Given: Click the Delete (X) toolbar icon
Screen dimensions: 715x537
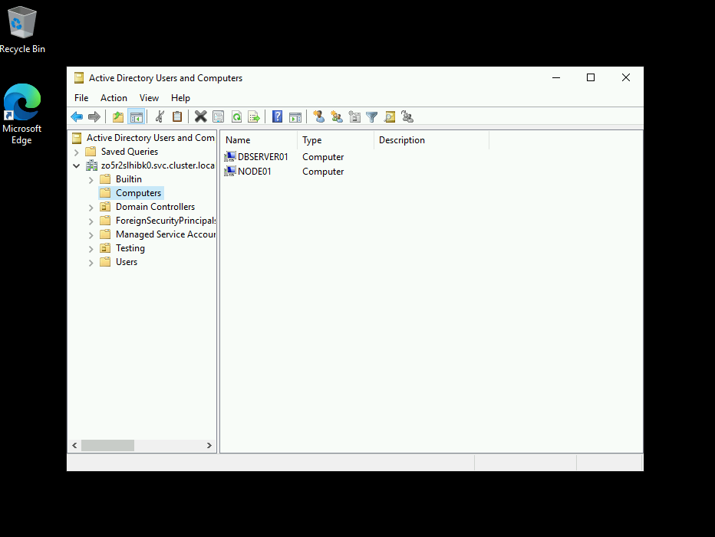Looking at the screenshot, I should click(x=201, y=117).
